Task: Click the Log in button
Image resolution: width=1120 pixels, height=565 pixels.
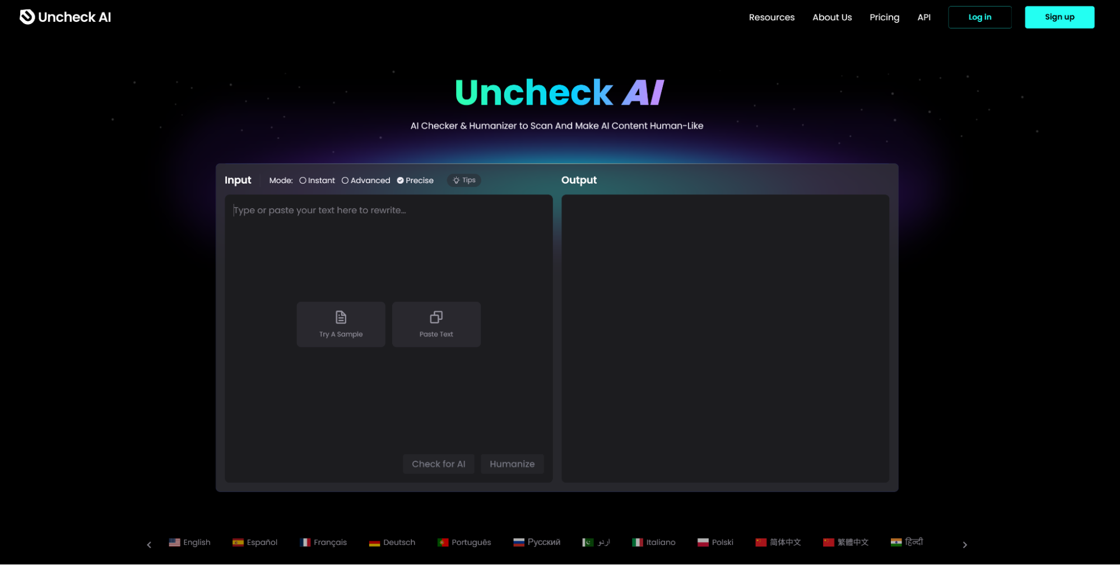Action: pos(979,17)
